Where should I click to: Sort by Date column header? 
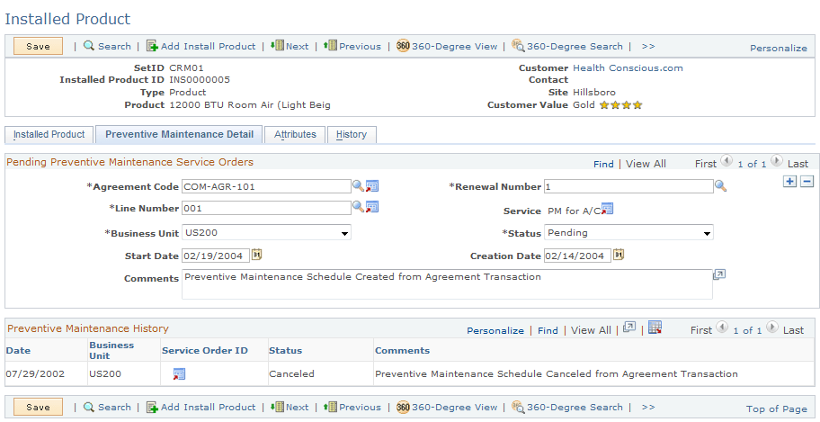point(18,350)
